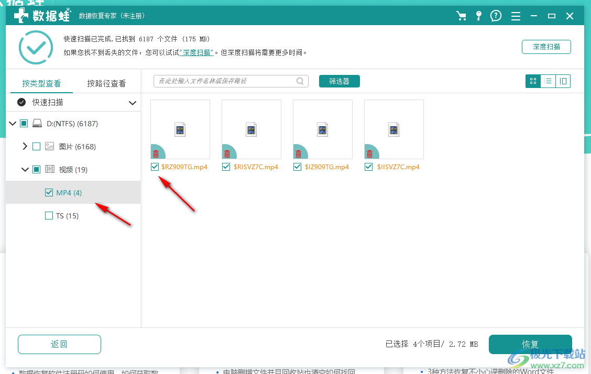Collapse the D:(NTFS) tree node
The width and height of the screenshot is (591, 374).
pyautogui.click(x=13, y=124)
